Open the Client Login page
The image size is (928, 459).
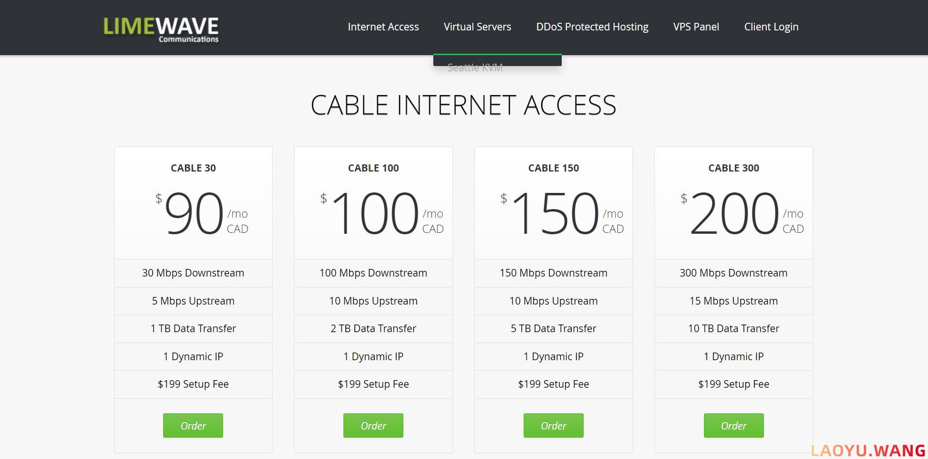(772, 27)
